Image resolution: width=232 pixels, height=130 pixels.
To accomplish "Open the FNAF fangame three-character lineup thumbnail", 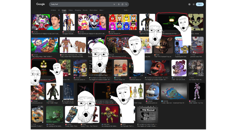I will pyautogui.click(x=137, y=91).
